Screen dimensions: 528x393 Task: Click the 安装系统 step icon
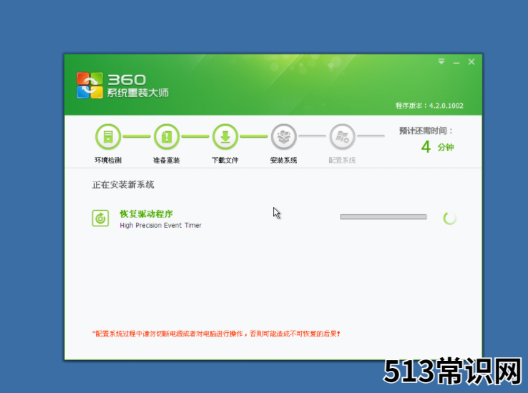coord(283,136)
